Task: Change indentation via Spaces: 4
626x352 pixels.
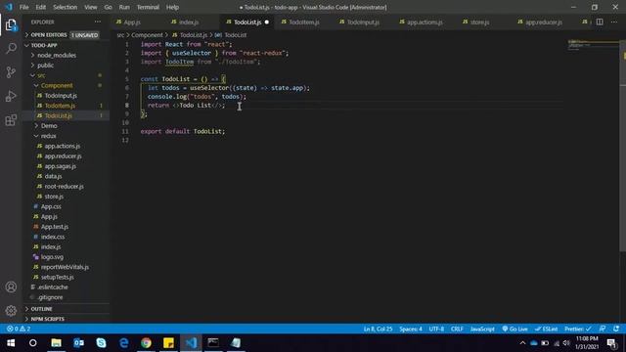Action: [x=411, y=329]
